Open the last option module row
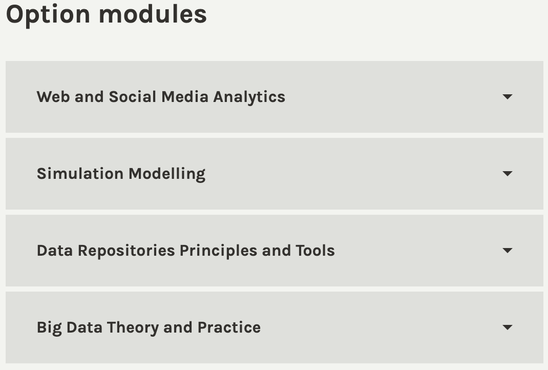 click(x=274, y=327)
